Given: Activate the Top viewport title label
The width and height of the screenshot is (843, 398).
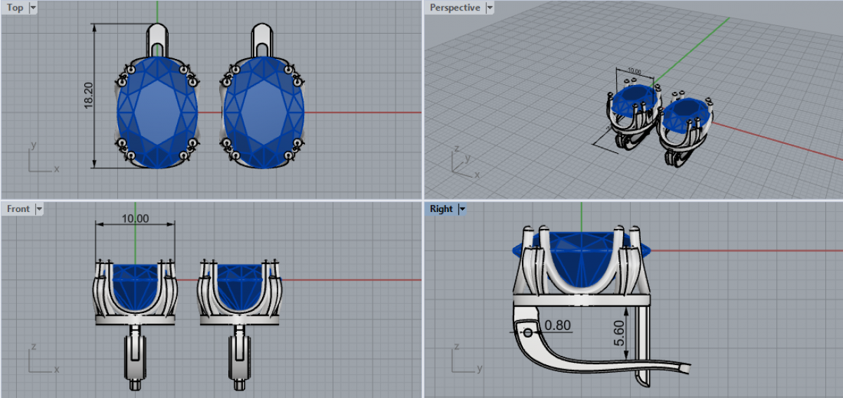Looking at the screenshot, I should [x=15, y=8].
